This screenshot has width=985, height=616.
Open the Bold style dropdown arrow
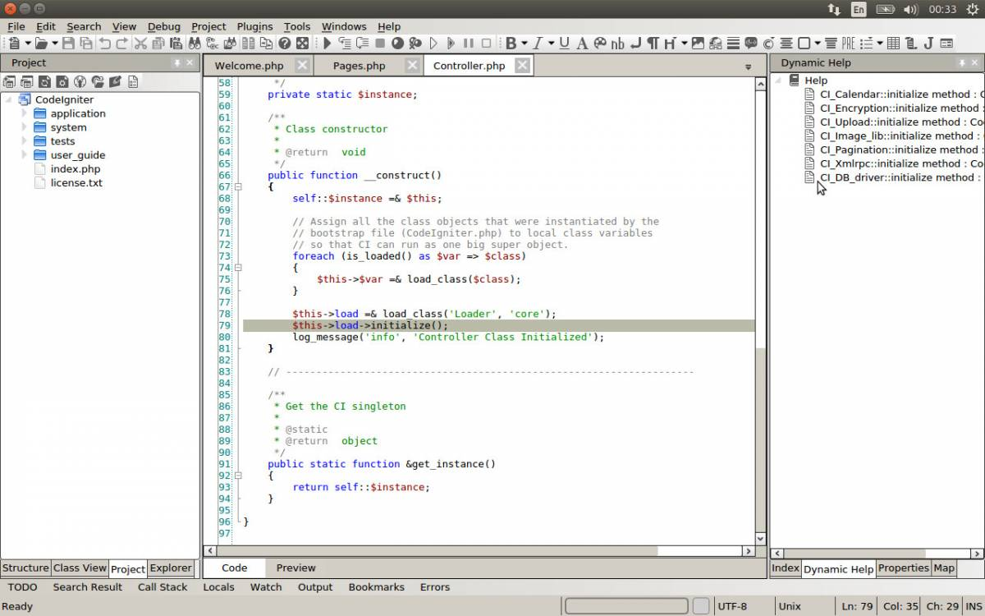click(524, 44)
